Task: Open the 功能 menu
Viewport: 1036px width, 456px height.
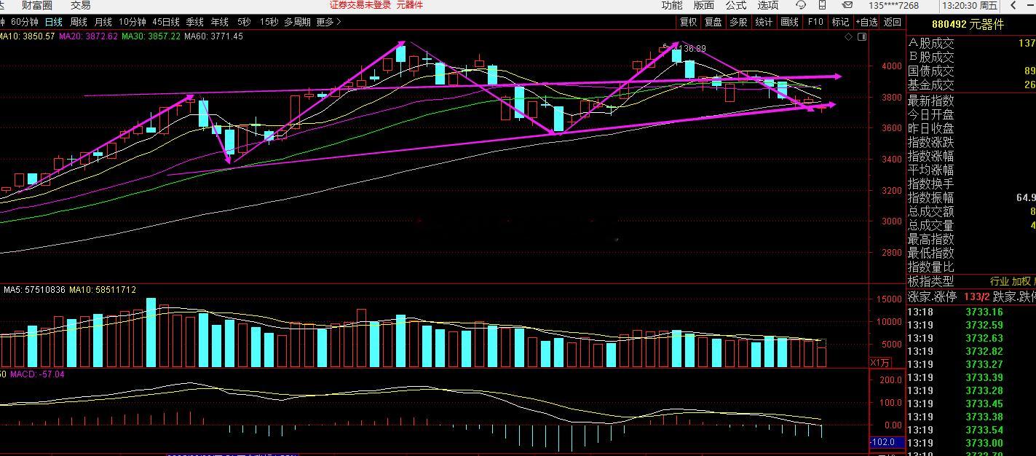Action: coord(672,5)
